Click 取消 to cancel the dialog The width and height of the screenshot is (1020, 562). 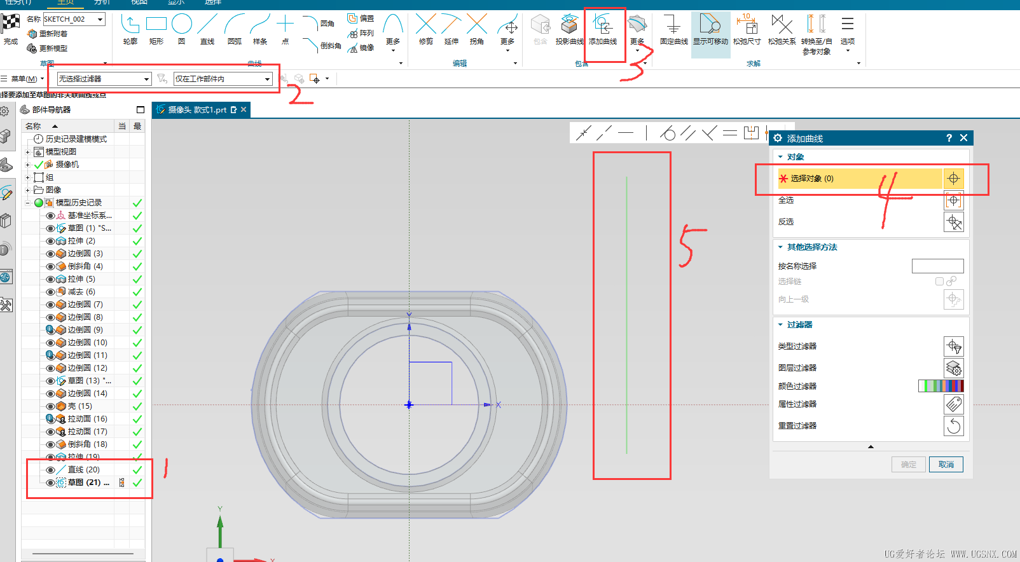pos(946,465)
